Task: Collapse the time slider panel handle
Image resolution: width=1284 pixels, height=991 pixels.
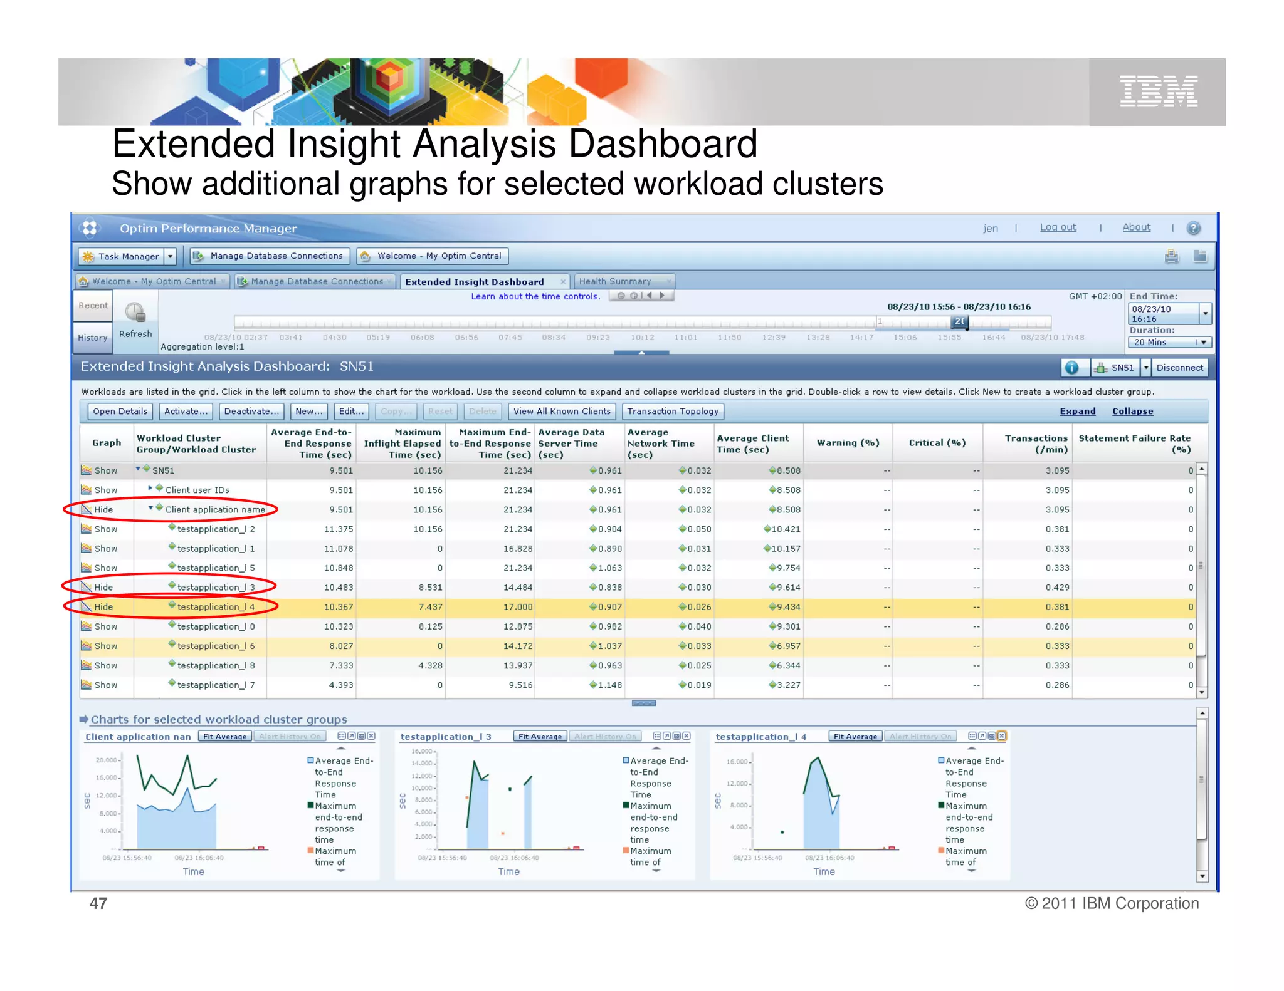Action: pos(641,353)
